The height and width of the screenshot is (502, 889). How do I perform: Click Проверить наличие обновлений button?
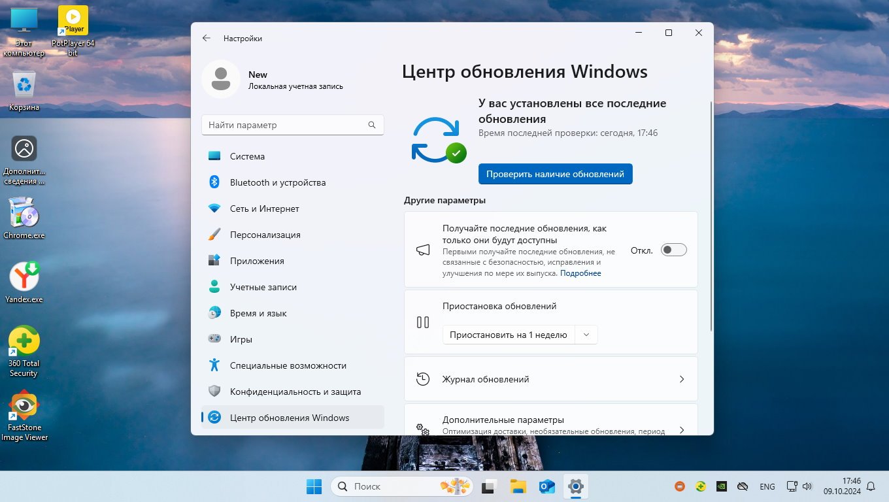click(555, 174)
